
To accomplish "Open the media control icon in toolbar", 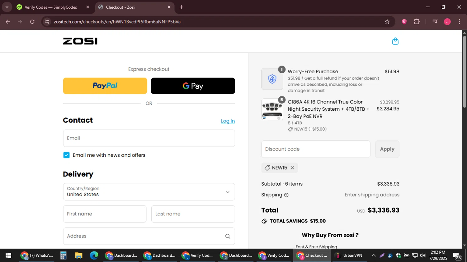I will (435, 22).
